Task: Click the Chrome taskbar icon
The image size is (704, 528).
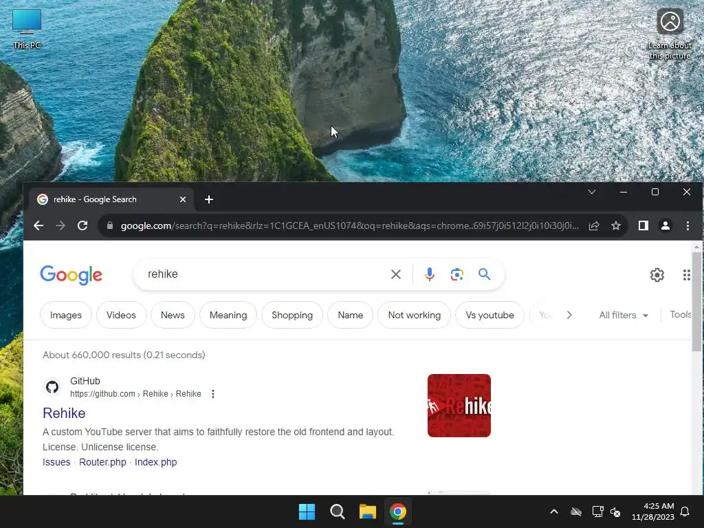Action: click(398, 511)
